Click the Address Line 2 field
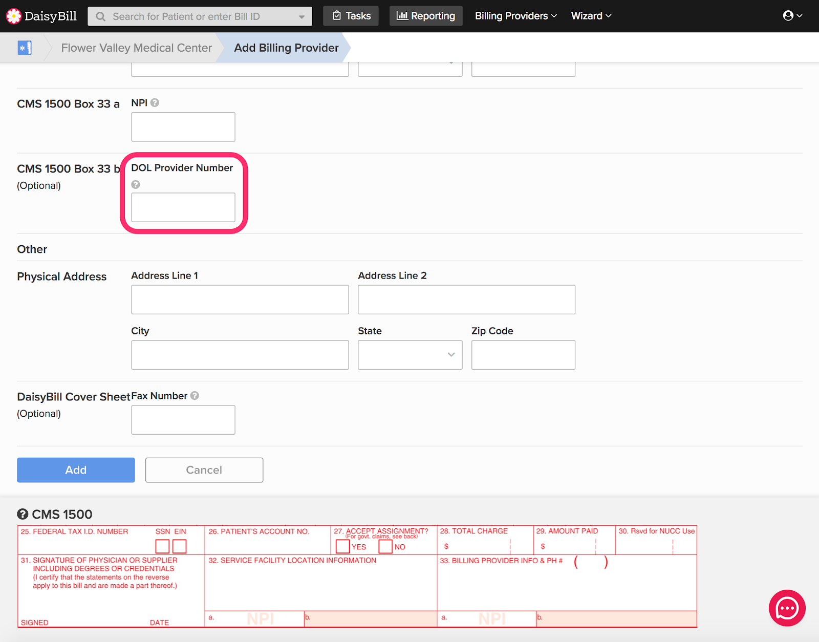The width and height of the screenshot is (819, 642). click(x=467, y=299)
